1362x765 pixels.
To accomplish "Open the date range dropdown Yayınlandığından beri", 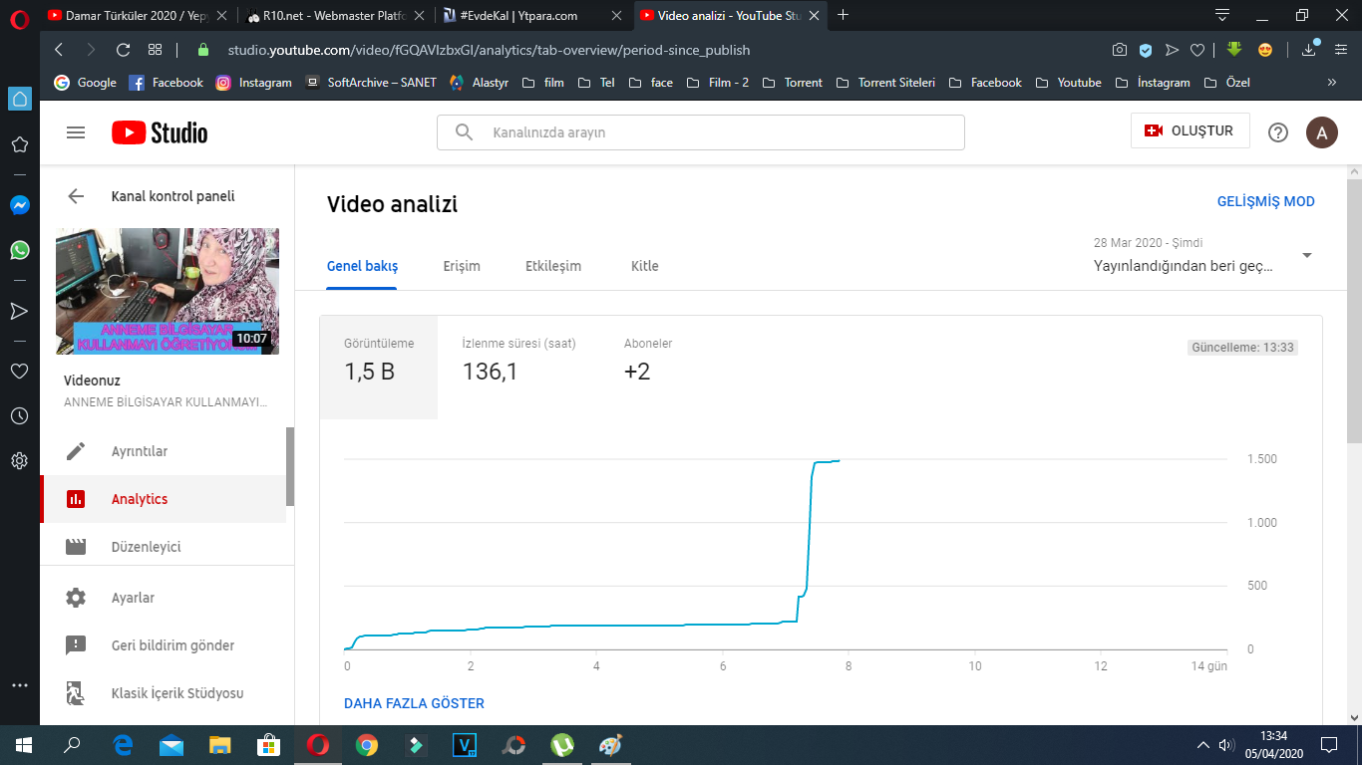I will tap(1203, 256).
